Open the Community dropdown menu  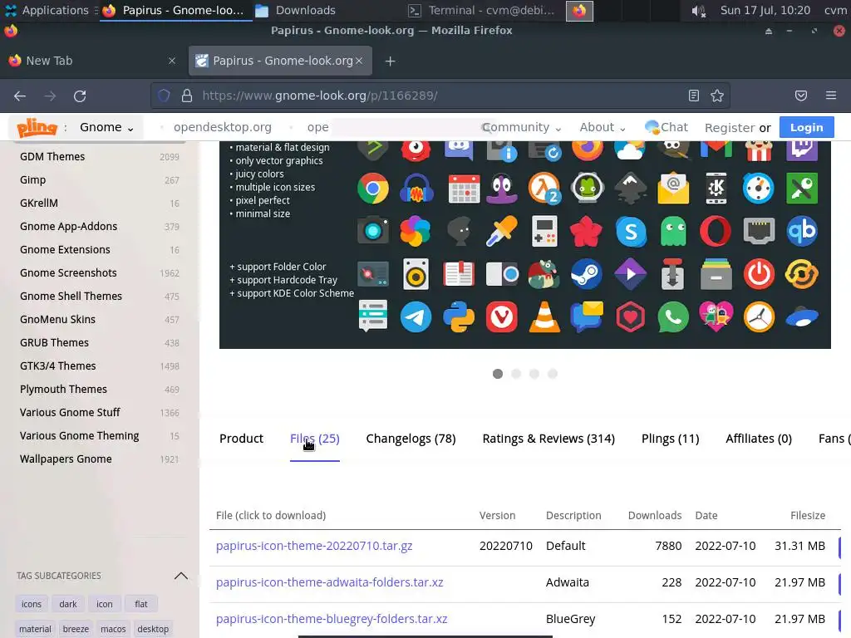tap(522, 127)
